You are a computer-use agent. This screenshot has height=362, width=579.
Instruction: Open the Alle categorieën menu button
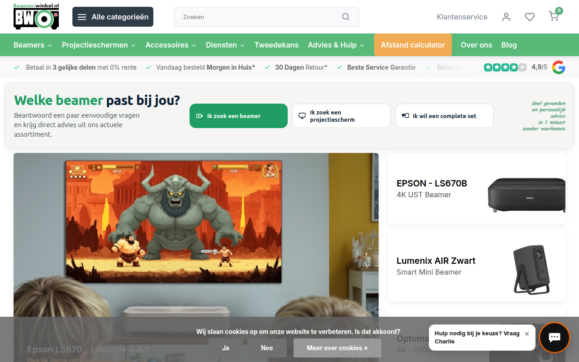coord(113,17)
